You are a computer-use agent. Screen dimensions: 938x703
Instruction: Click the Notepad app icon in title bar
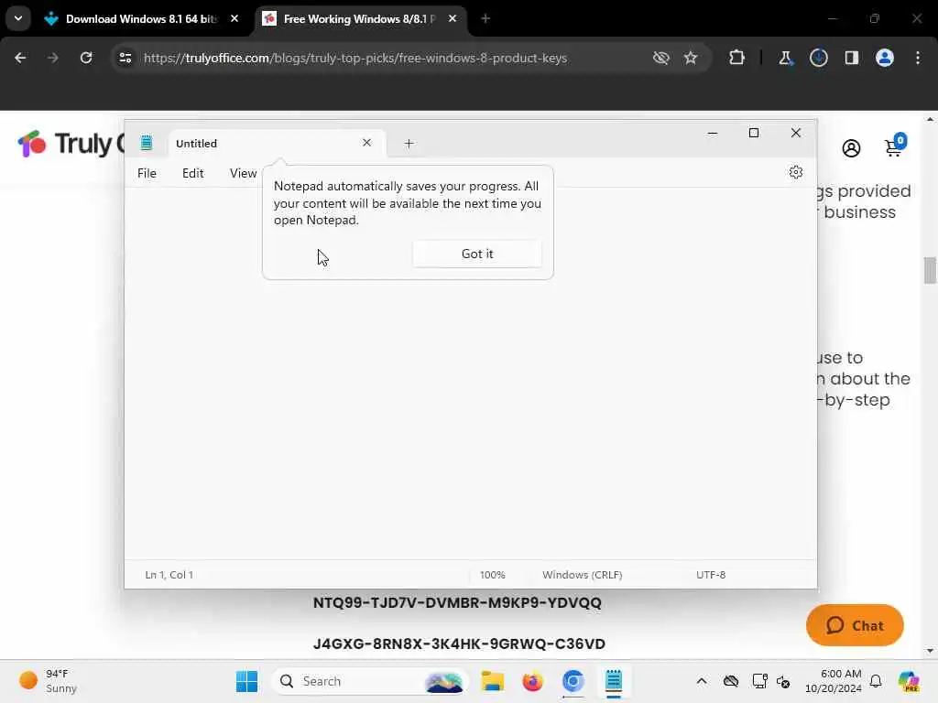[147, 143]
